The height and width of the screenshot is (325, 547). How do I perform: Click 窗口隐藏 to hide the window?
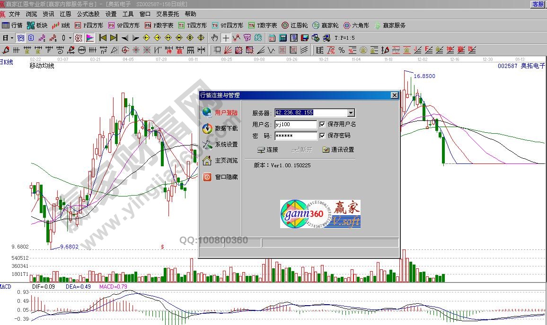[221, 177]
